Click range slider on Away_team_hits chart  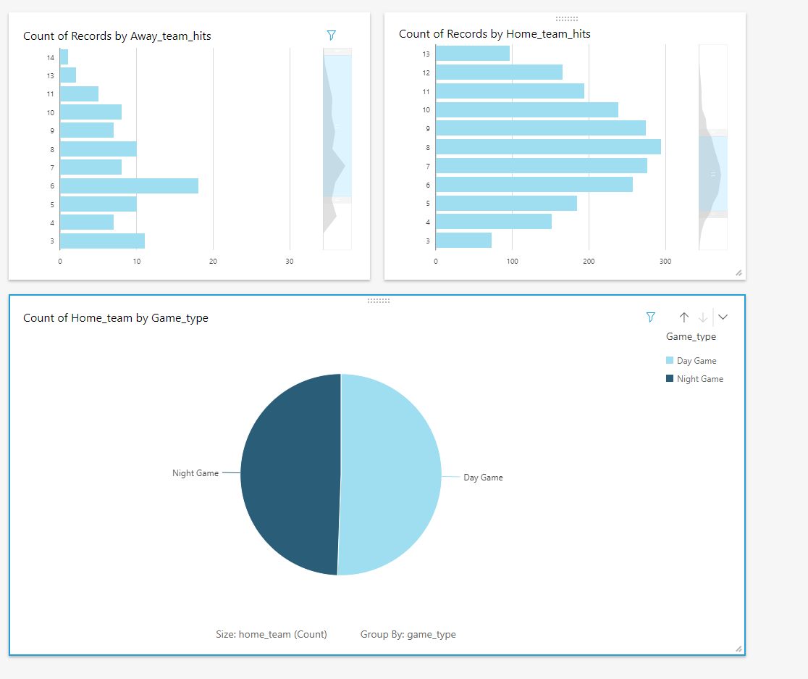[x=337, y=126]
